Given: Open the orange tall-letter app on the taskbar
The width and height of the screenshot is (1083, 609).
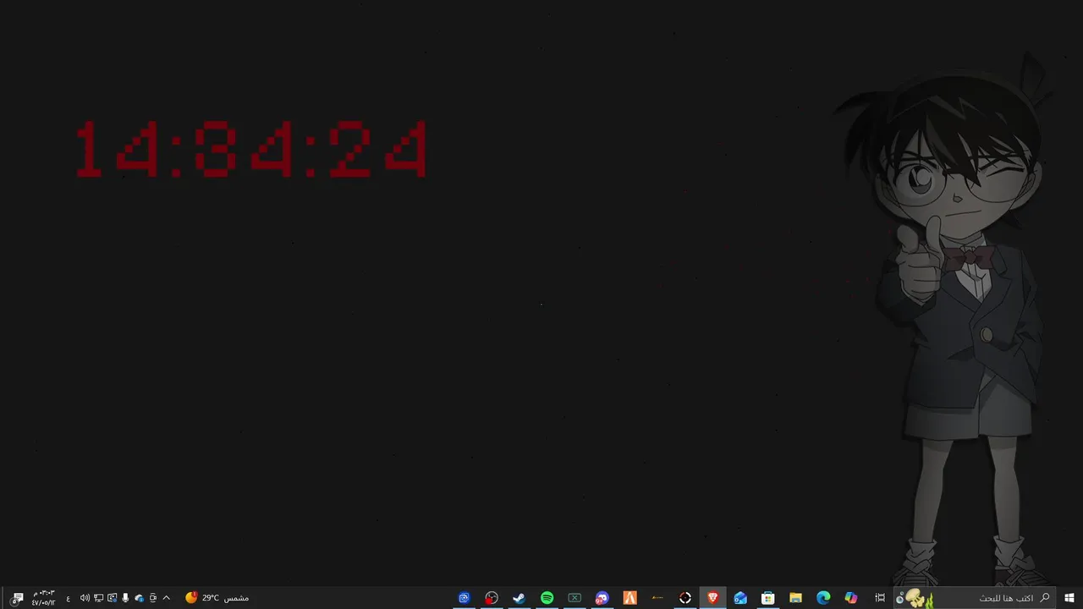Looking at the screenshot, I should [x=629, y=598].
